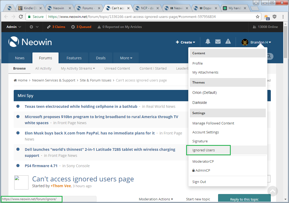Viewport: 289px width, 203px height.
Task: Switch to the News tab
Action: coord(20,58)
